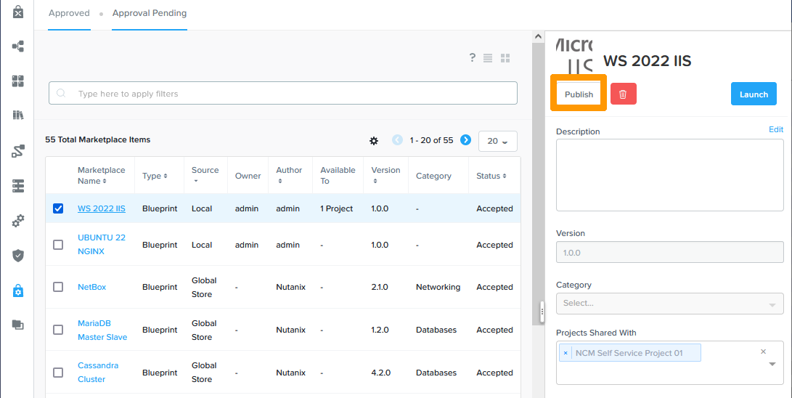This screenshot has width=792, height=398.
Task: Open table column settings gear
Action: 374,140
